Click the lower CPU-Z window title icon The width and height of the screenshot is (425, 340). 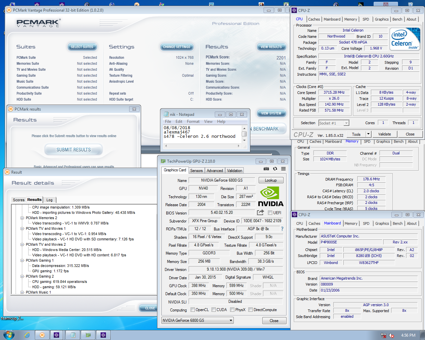click(x=295, y=214)
